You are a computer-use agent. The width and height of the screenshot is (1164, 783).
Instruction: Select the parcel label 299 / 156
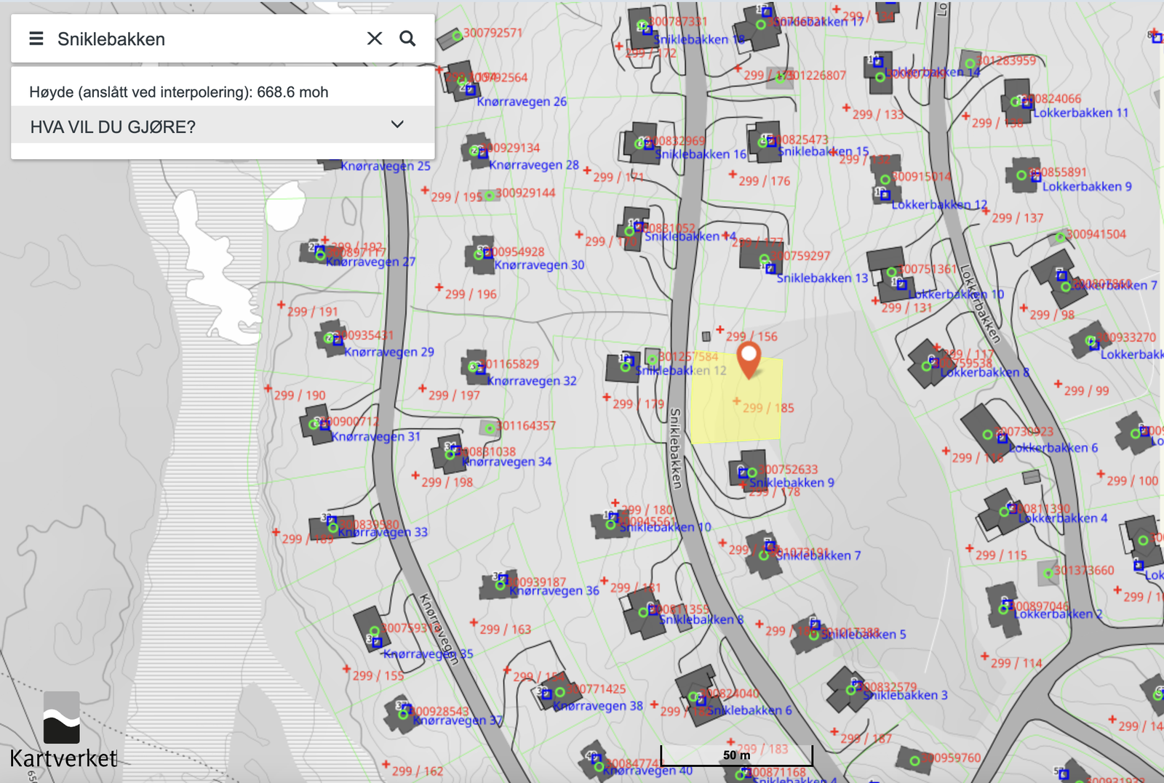(752, 337)
